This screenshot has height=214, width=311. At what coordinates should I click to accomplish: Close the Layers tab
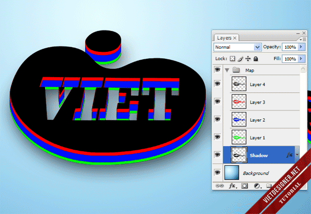click(235, 38)
